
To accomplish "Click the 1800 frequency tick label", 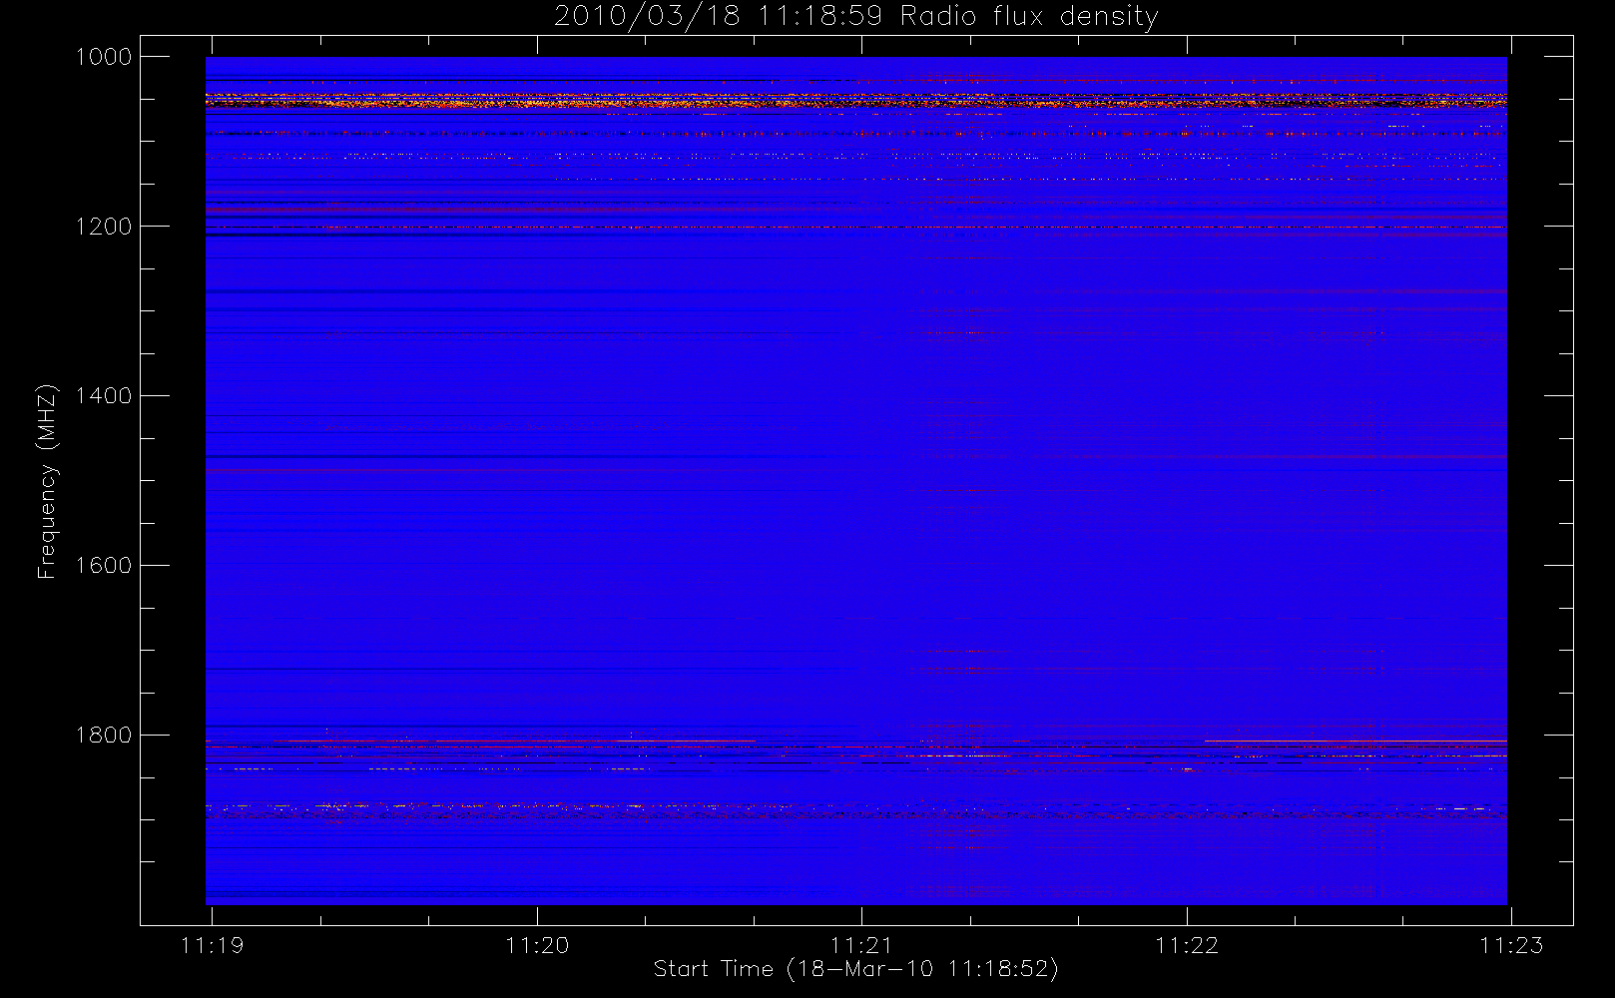I will 104,736.
